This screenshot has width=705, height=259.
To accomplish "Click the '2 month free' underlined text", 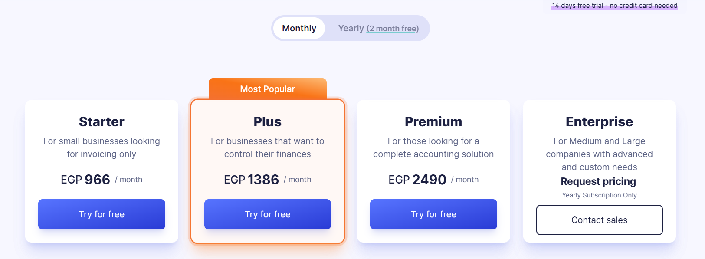I will (393, 29).
